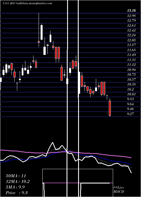This screenshot has height=197, width=141.
Task: Click the 12.05 price level label
Action: pyautogui.click(x=131, y=40)
